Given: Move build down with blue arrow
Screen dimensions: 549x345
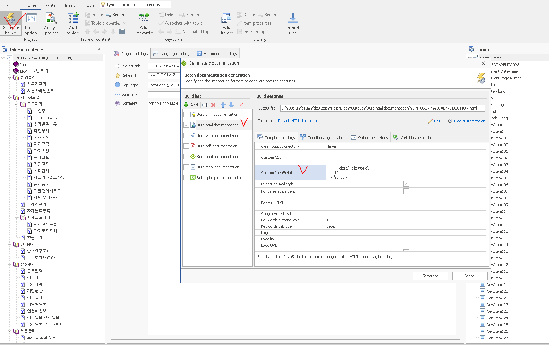Looking at the screenshot, I should coord(231,105).
